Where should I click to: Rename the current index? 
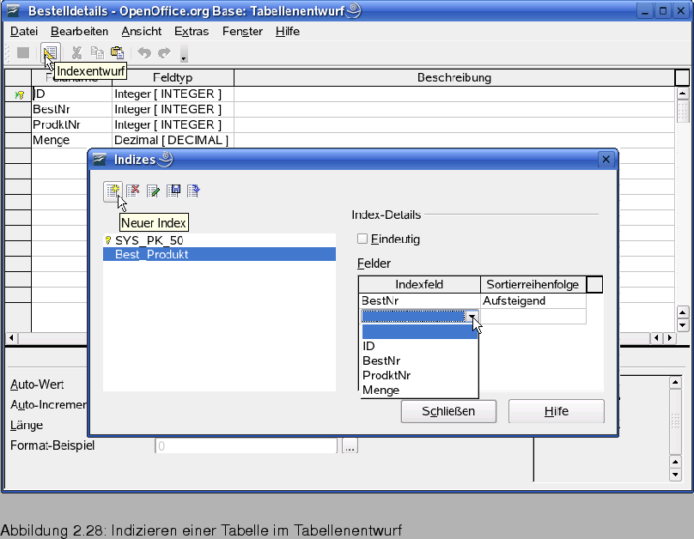pyautogui.click(x=154, y=191)
